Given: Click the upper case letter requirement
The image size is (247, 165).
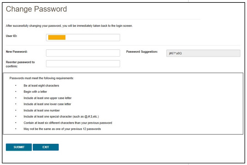Looking at the screenshot, I should point(48,98).
